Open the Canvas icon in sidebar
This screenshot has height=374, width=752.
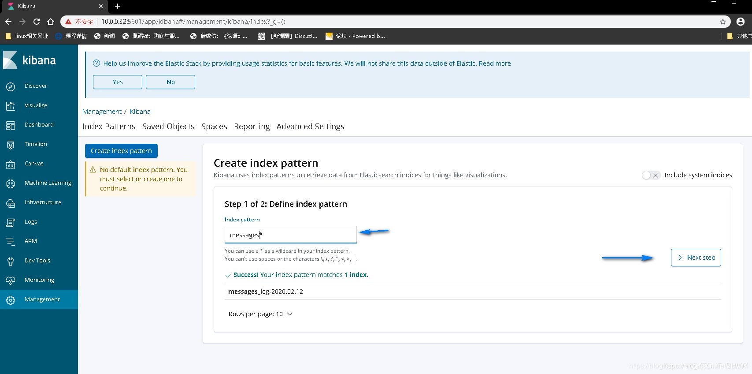tap(11, 164)
